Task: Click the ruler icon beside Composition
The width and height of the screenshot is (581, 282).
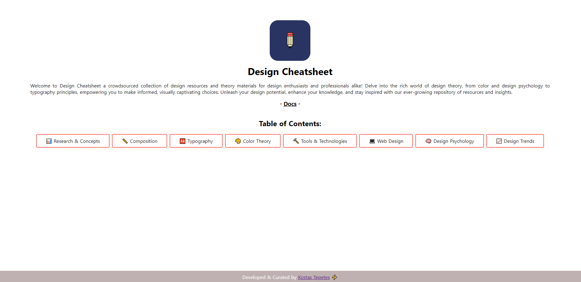Action: click(x=125, y=141)
